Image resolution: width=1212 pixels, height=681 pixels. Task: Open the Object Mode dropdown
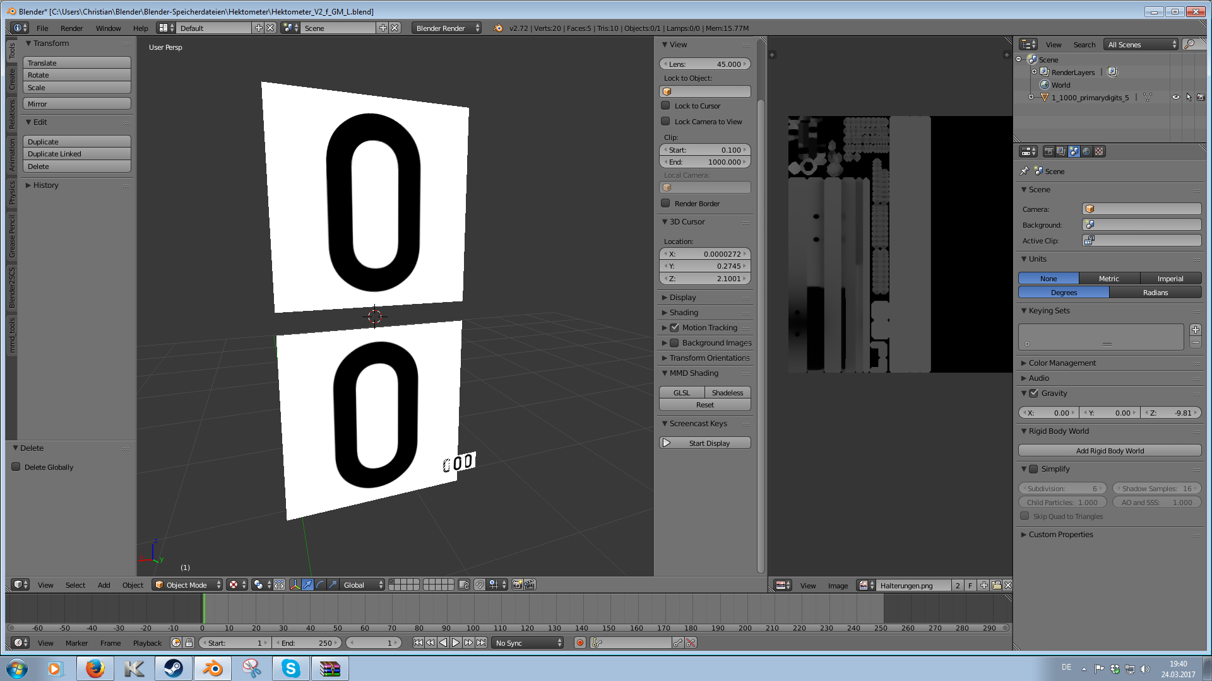click(x=187, y=585)
